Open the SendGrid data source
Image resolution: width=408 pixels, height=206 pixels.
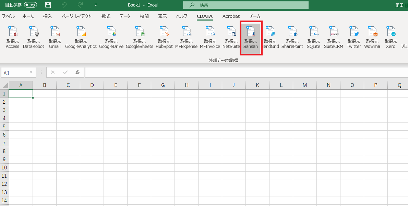[271, 37]
